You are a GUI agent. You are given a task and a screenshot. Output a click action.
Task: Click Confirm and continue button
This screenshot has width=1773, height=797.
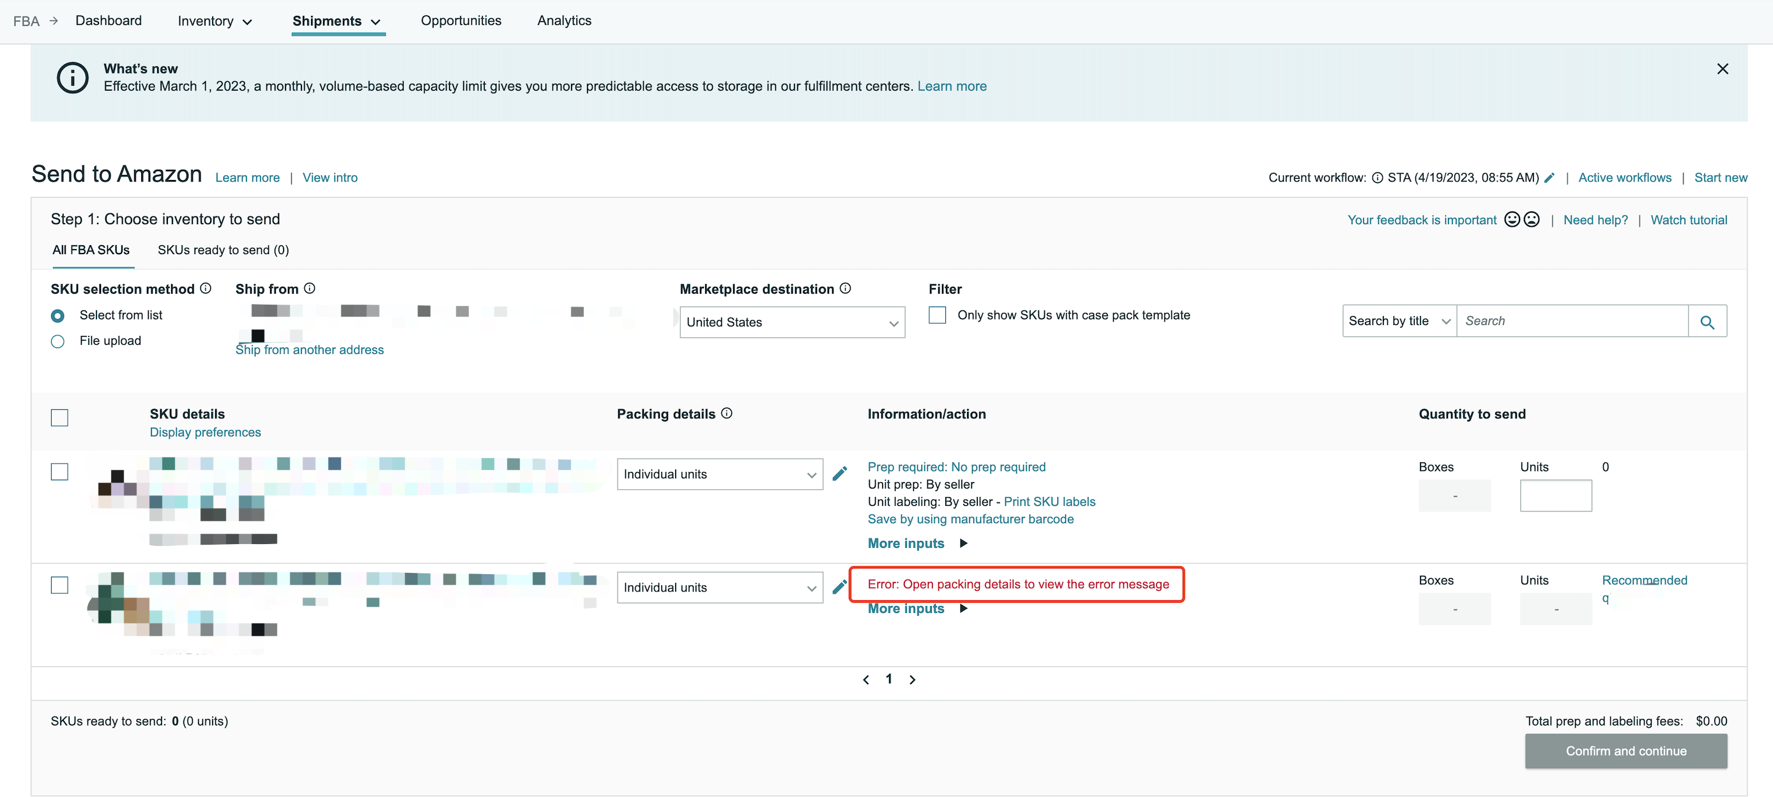tap(1625, 751)
